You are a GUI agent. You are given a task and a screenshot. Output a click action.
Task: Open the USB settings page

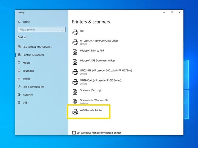25,103
